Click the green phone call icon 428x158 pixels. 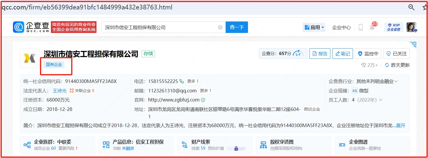point(181,81)
